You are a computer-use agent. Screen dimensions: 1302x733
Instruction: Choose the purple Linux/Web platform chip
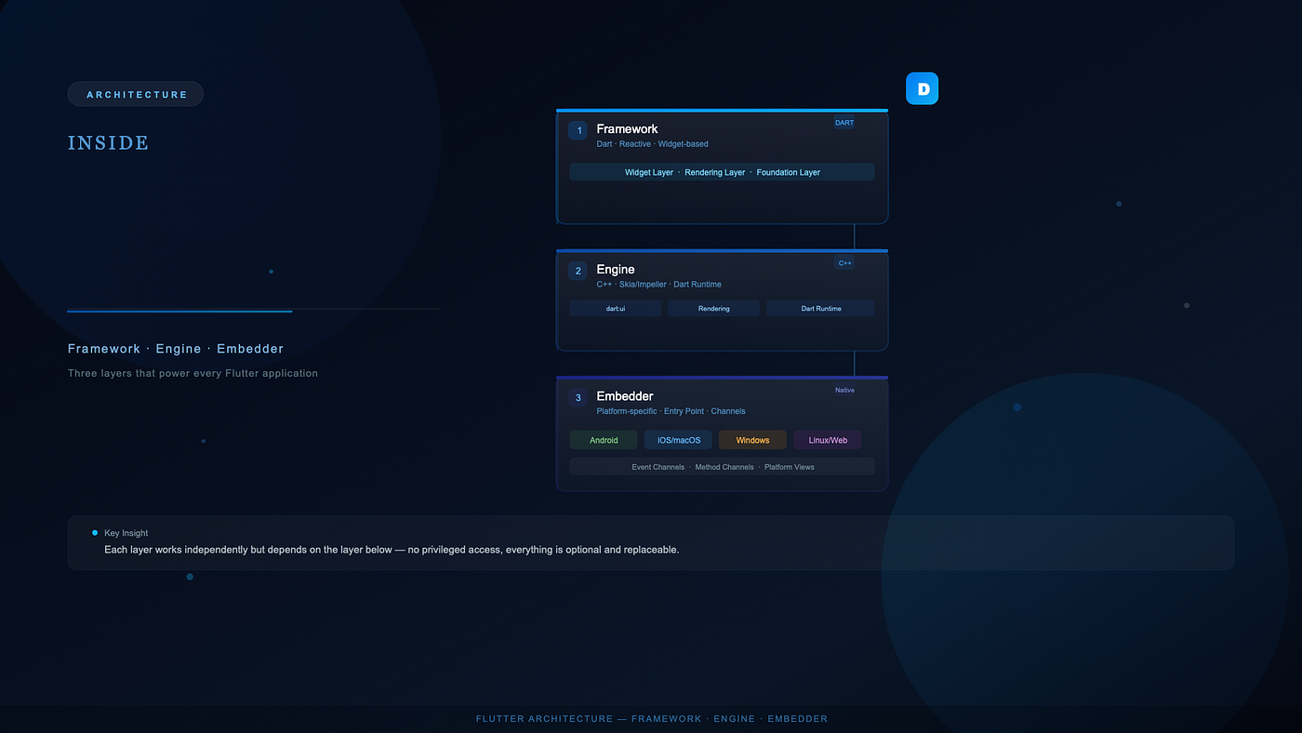pyautogui.click(x=828, y=440)
